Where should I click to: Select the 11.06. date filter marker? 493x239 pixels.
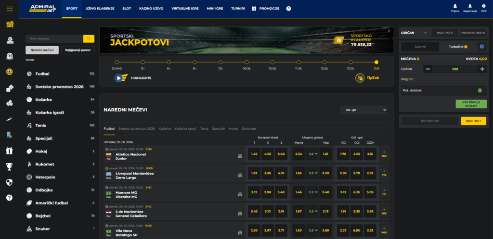pyautogui.click(x=298, y=62)
